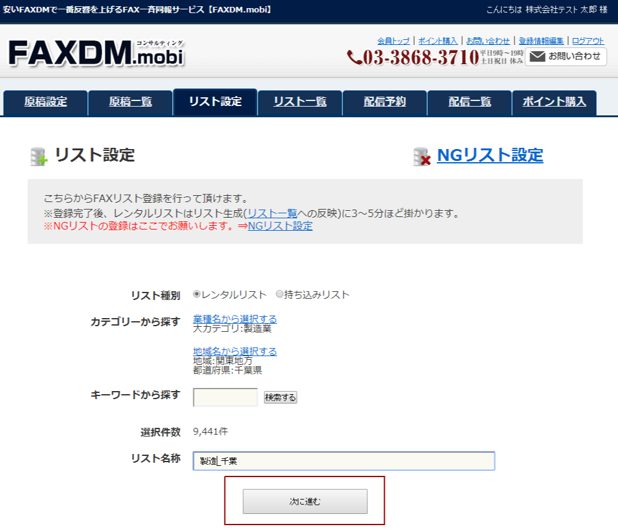Click the red NG list database icon
This screenshot has width=618, height=532.
(422, 157)
